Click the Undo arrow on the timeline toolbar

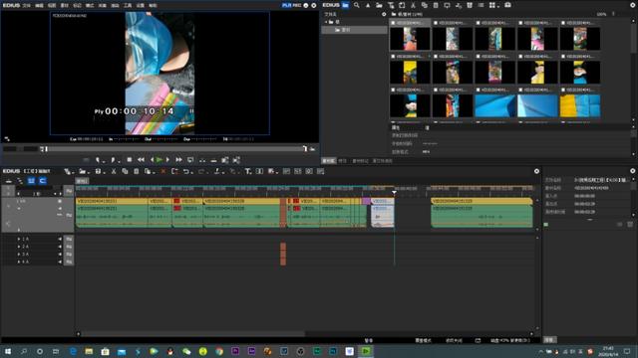pos(186,171)
